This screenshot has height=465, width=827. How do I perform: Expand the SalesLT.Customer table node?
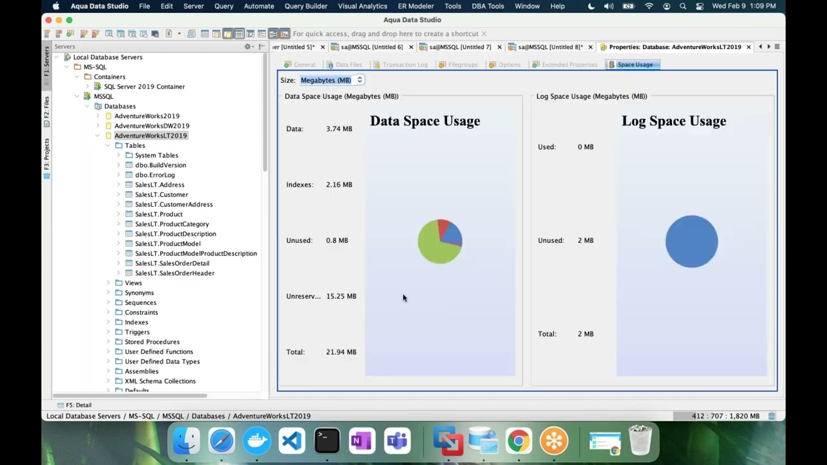(118, 194)
